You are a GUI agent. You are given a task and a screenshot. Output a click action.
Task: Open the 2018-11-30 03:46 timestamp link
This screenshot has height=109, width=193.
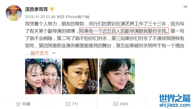coord(40,17)
